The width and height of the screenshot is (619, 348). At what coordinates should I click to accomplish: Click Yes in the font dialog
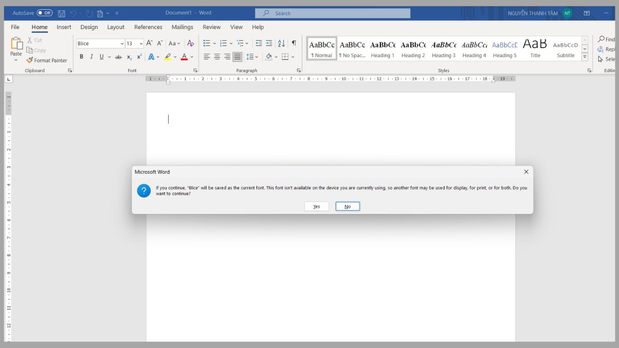[x=316, y=206]
